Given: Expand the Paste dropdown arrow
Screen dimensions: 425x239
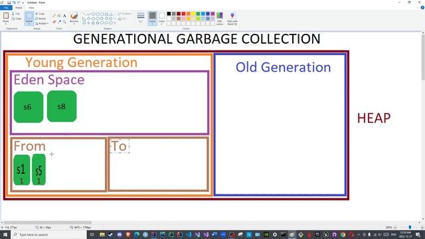Looking at the screenshot, I should click(6, 23).
